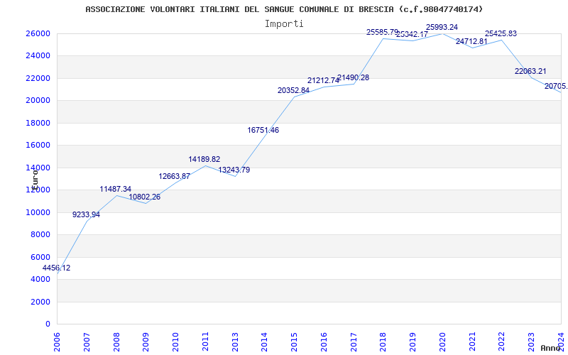Click the data label 21212.74
Image resolution: width=568 pixels, height=355 pixels.
tap(324, 80)
